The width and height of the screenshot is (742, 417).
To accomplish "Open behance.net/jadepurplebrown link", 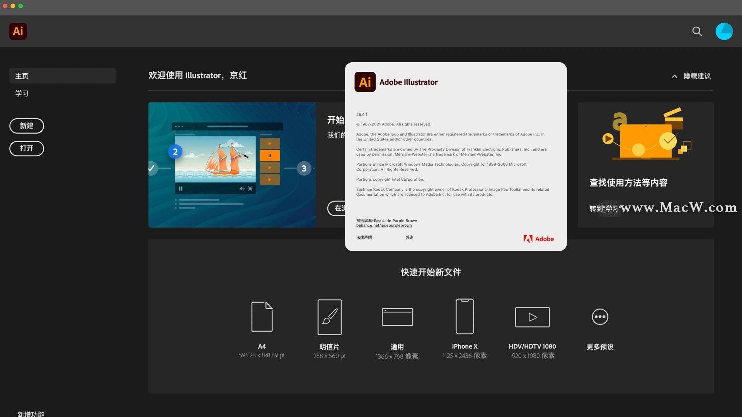I will tap(384, 225).
